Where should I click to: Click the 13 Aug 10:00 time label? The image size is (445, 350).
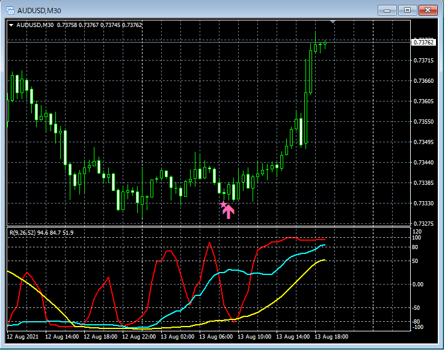(254, 337)
